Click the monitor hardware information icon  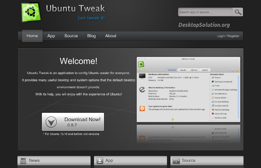[x=142, y=76]
